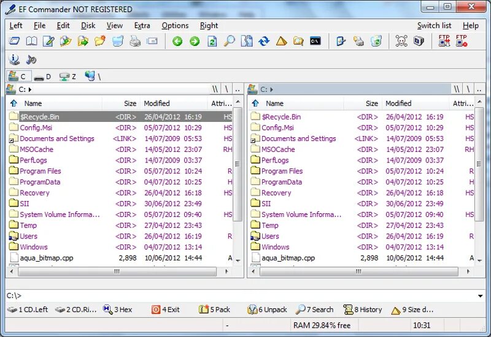This screenshot has width=491, height=337.
Task: Click the skull and crossbones icon
Action: [x=401, y=41]
